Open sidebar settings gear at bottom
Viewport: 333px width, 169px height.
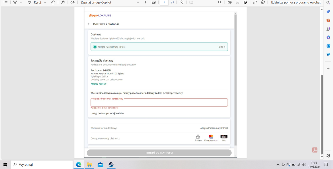point(328,155)
